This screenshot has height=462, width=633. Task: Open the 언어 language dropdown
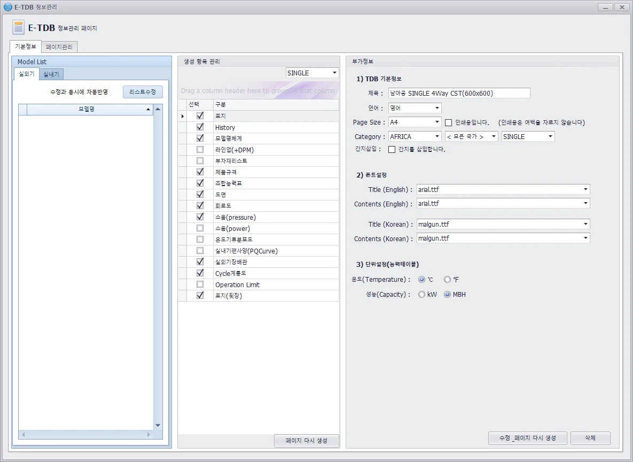[x=437, y=108]
